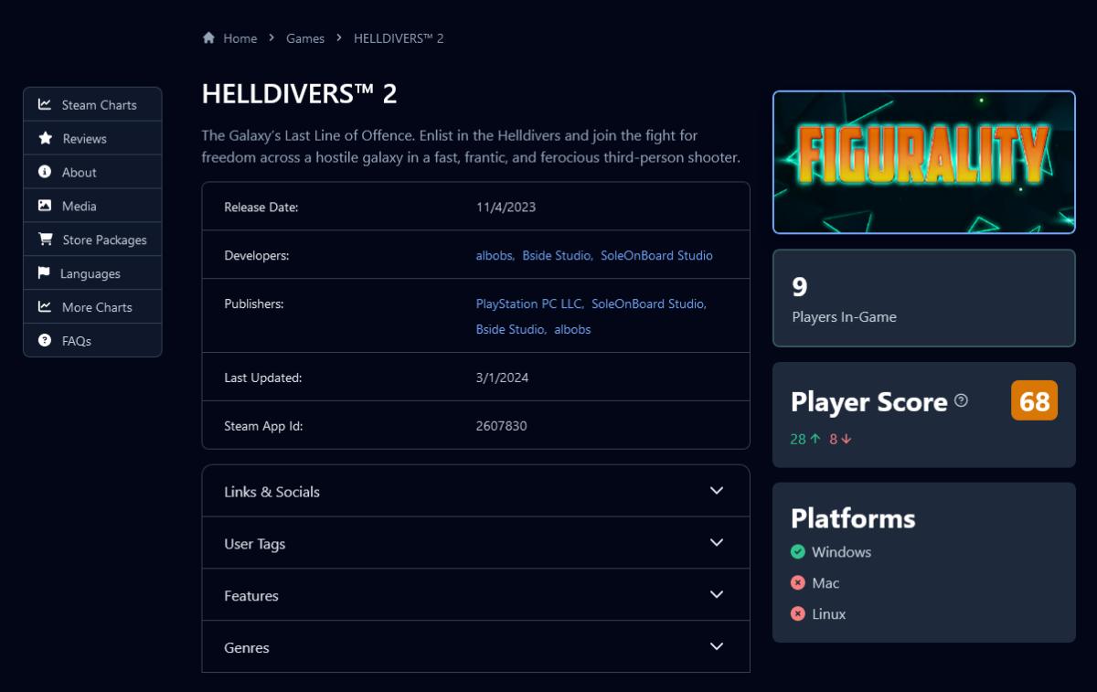1097x692 pixels.
Task: Click the red downvote arrow icon
Action: click(x=847, y=439)
